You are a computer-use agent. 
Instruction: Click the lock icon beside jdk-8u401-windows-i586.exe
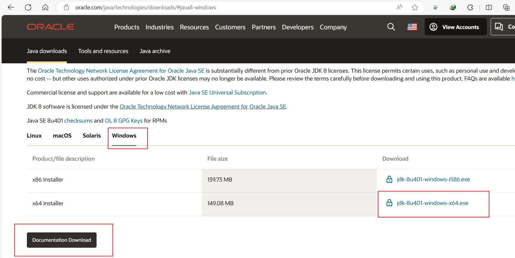[x=389, y=179]
